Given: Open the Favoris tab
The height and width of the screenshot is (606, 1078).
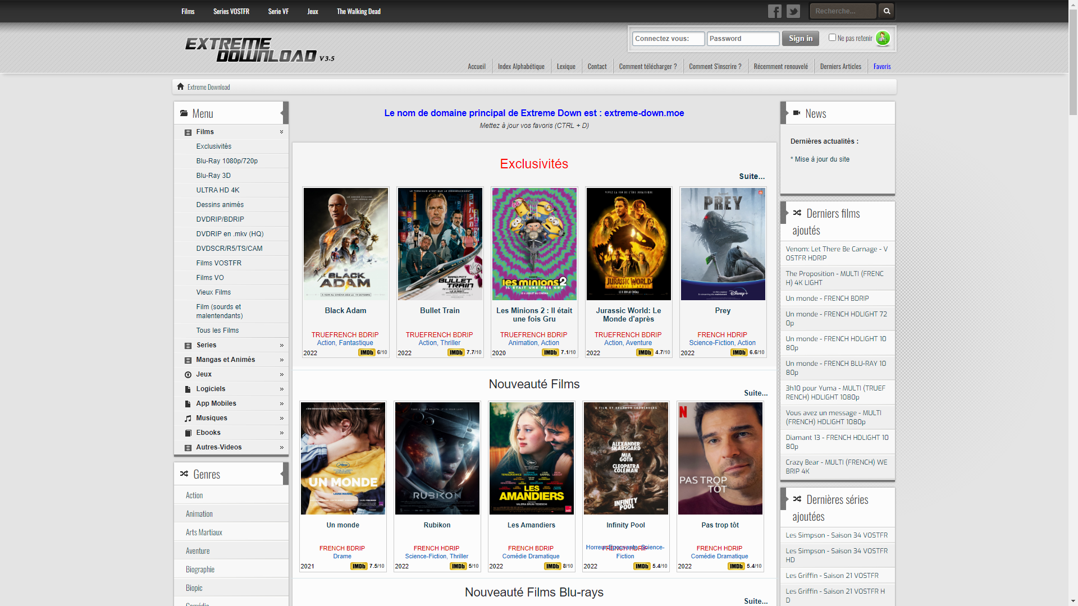Looking at the screenshot, I should pos(882,66).
